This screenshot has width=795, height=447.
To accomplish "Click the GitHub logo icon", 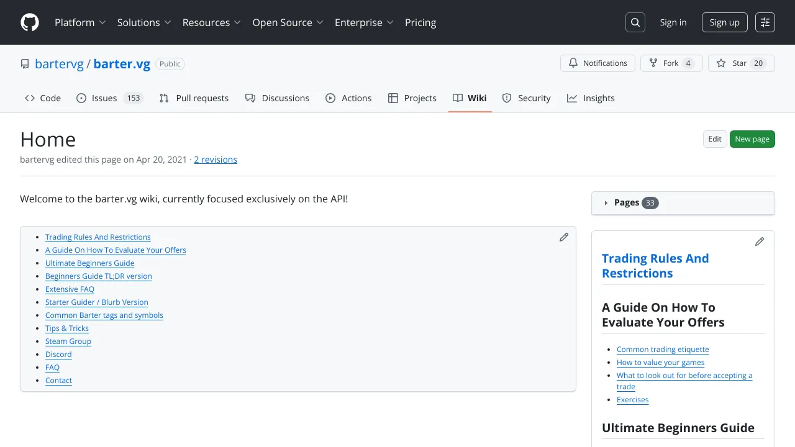I will tap(30, 22).
